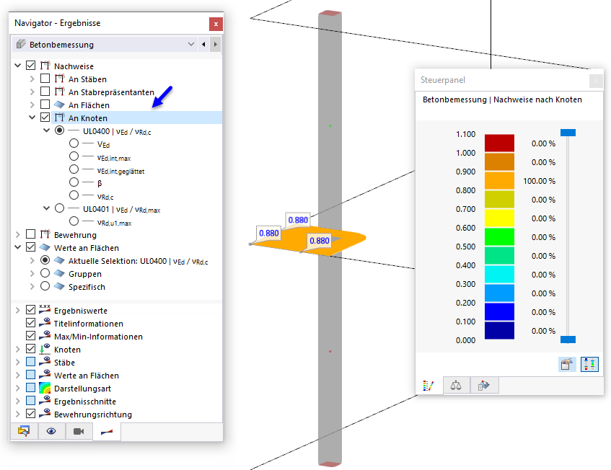The height and width of the screenshot is (470, 611).
Task: Collapse the Nachweise tree node
Action: pyautogui.click(x=17, y=66)
